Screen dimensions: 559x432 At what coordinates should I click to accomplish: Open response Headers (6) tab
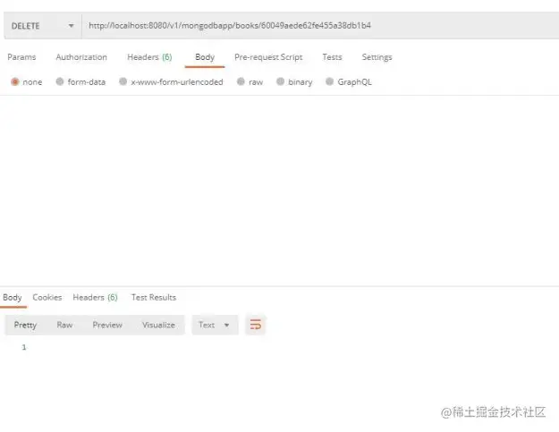pyautogui.click(x=95, y=297)
